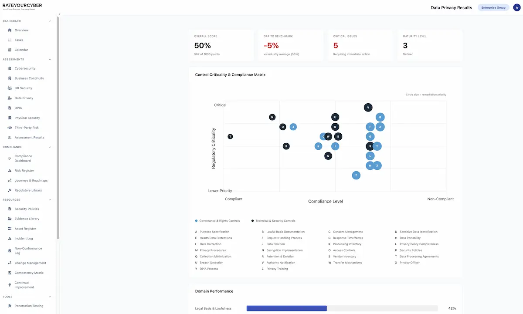
Task: Click the Regulatory Library gavel icon
Action: [10, 190]
